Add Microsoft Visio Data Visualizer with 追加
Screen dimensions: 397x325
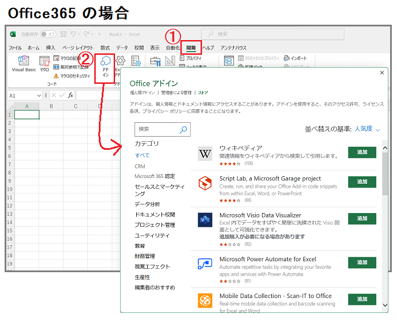(362, 219)
